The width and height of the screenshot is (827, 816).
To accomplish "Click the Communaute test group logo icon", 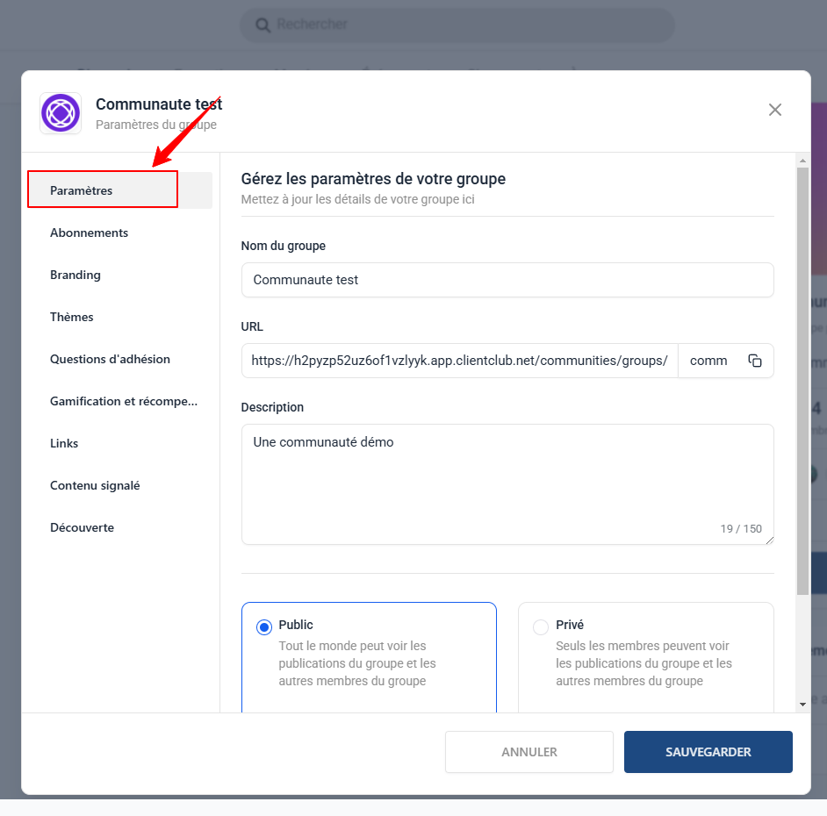I will 61,113.
